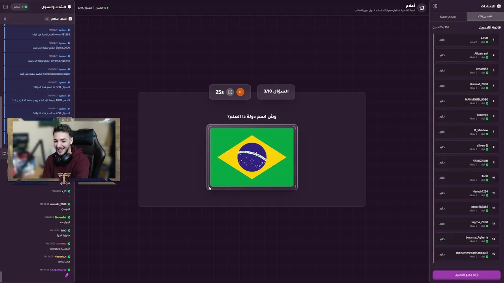Click the remove all players button إزالة جميع اللاعبين
The width and height of the screenshot is (504, 283).
467,275
